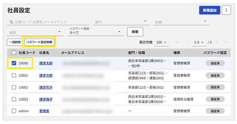The width and height of the screenshot is (237, 124).
Task: Check the checkbox for employee 10002
Action: coord(14,87)
